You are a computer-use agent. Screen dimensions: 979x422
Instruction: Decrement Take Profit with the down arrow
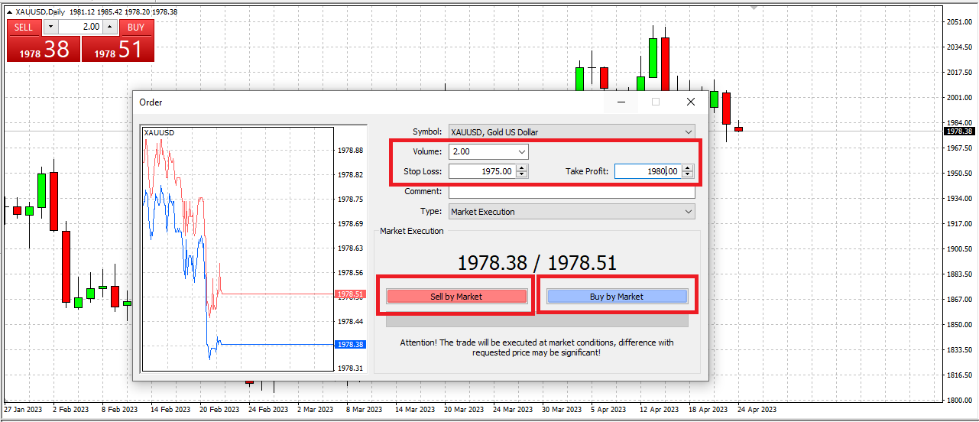[688, 175]
